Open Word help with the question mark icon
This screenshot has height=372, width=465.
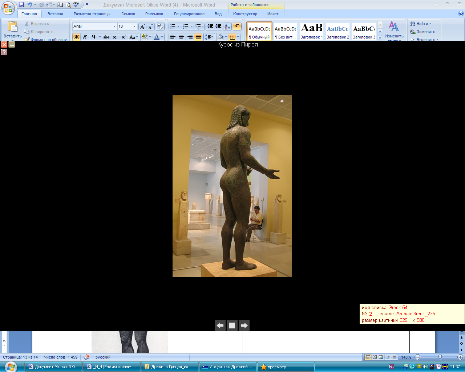pos(461,14)
